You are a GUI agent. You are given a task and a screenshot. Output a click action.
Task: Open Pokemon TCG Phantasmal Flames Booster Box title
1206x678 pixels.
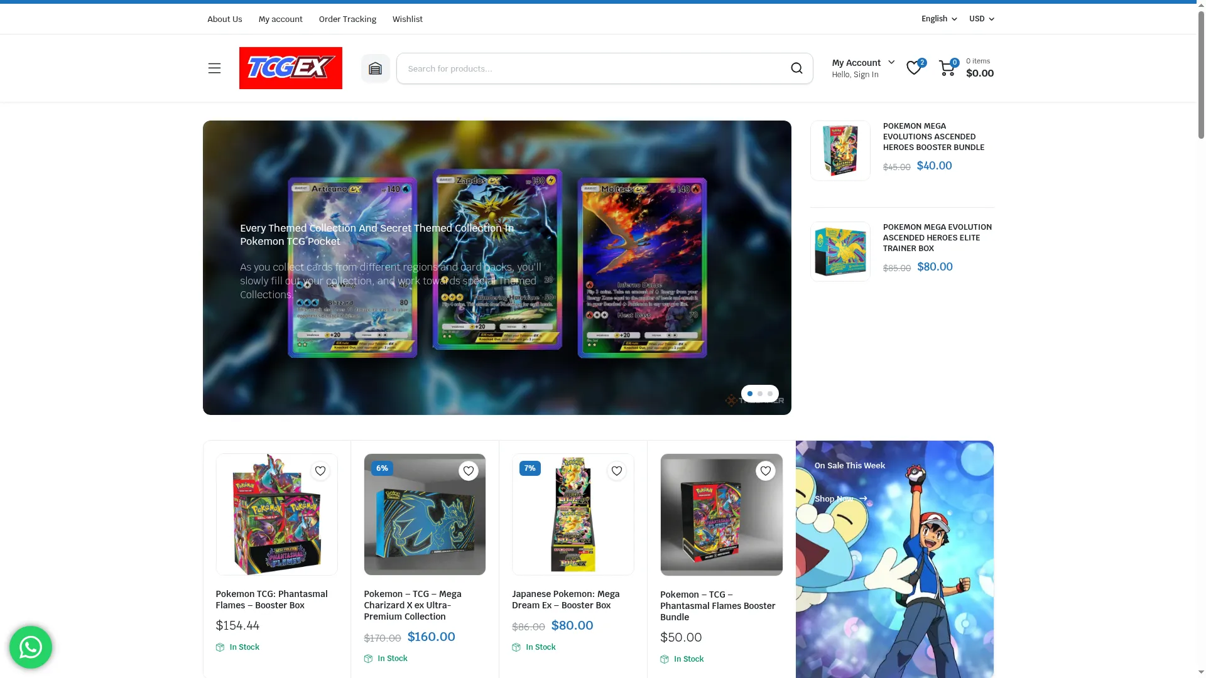point(271,600)
